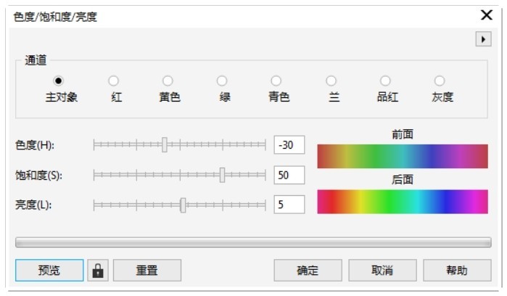Click the 亮度(L) slider handle
This screenshot has width=507, height=296.
pos(183,205)
